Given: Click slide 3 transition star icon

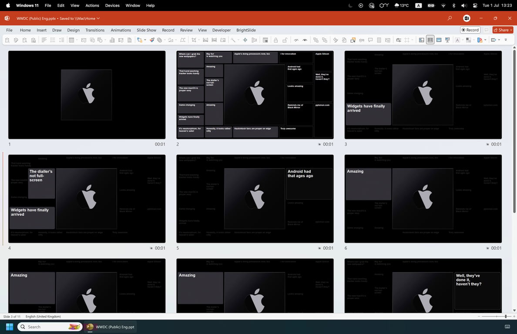Looking at the screenshot, I should click(487, 144).
